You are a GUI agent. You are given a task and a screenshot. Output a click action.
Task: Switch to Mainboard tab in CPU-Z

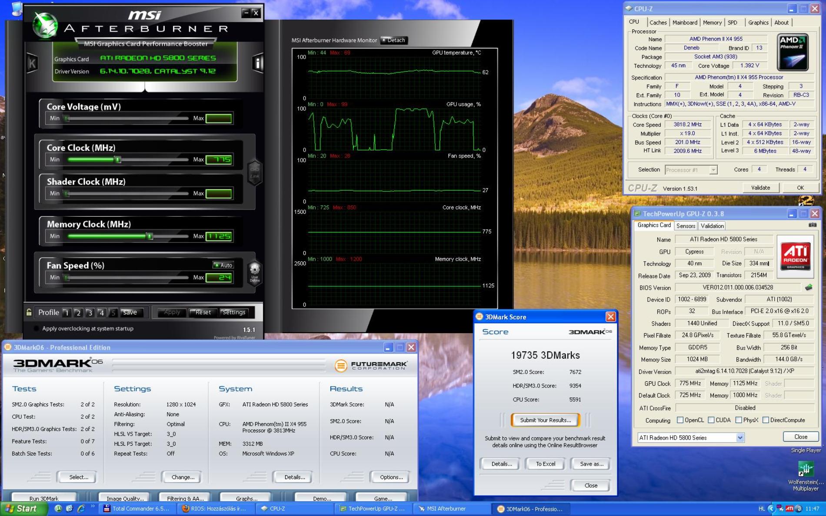(x=685, y=23)
